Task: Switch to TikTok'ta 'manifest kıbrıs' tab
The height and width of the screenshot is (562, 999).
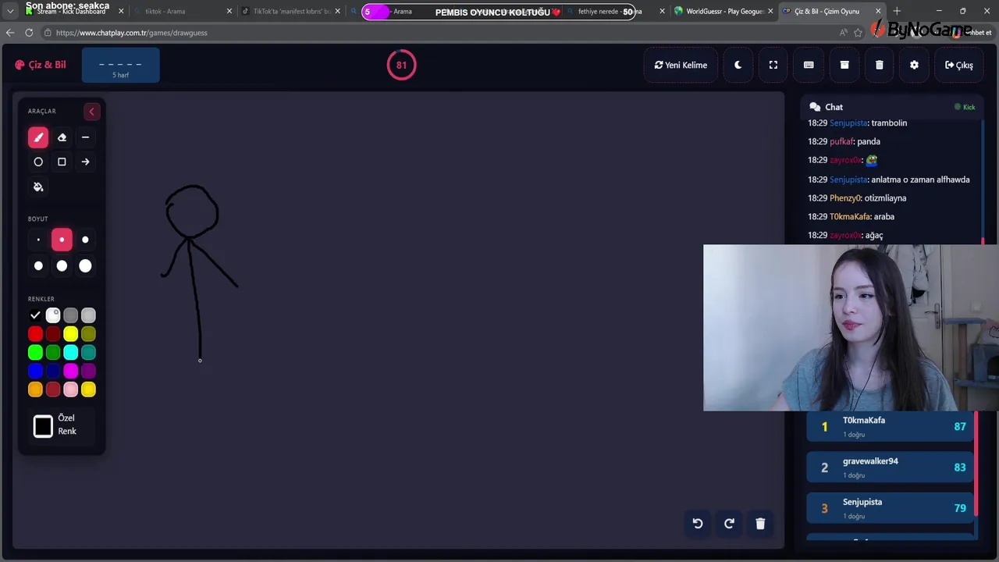Action: [x=290, y=12]
